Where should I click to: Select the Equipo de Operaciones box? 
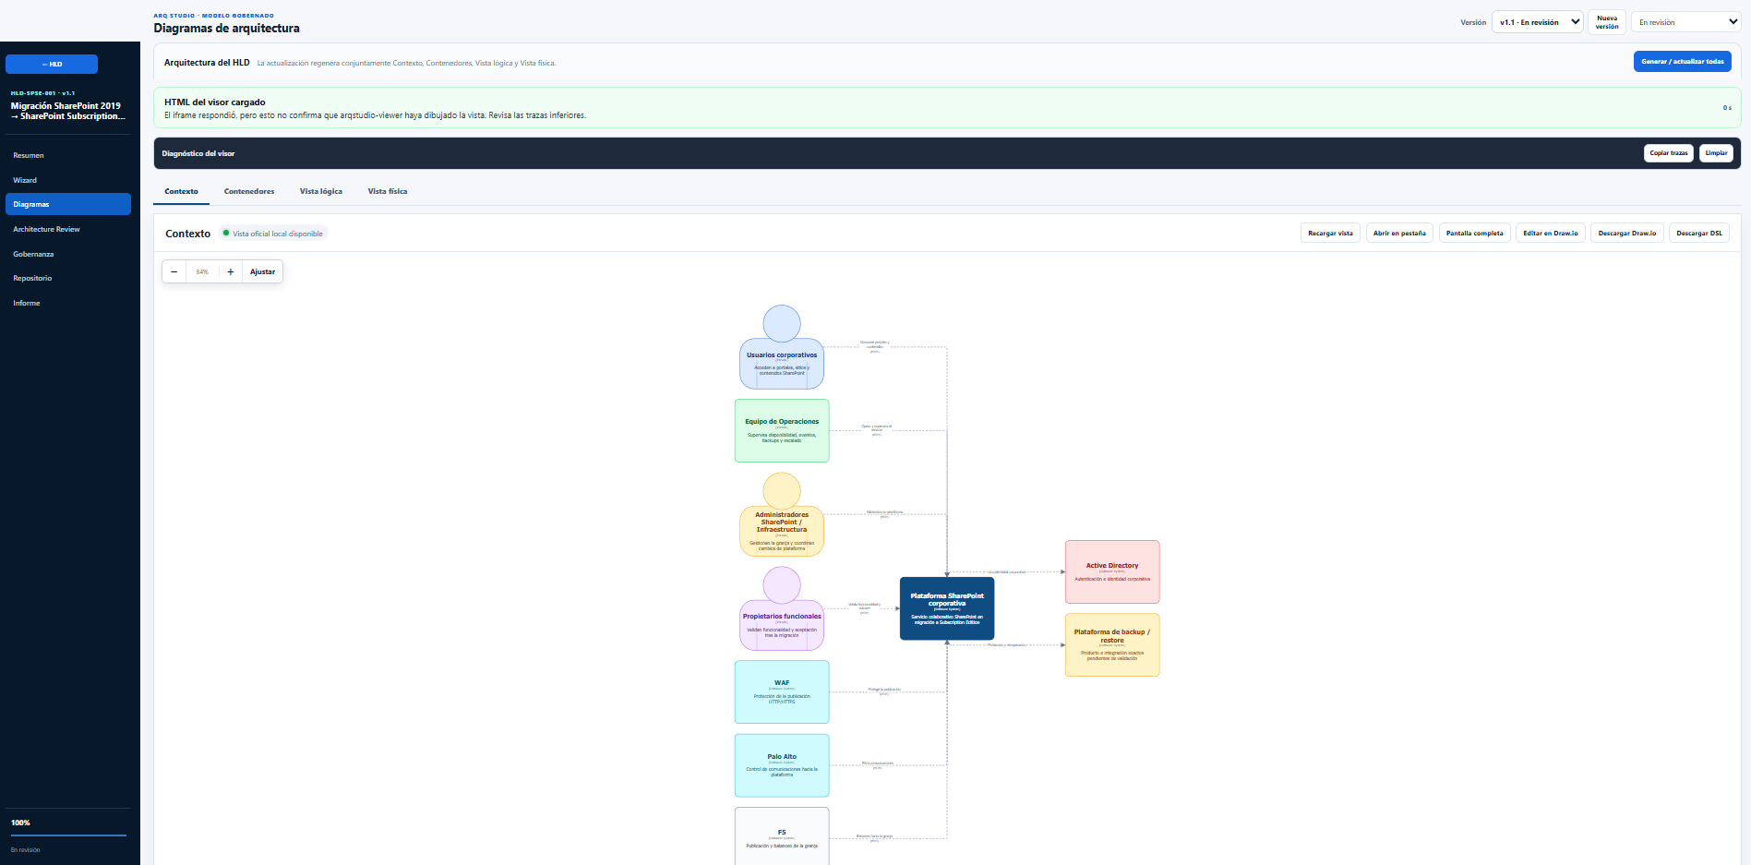click(x=782, y=430)
